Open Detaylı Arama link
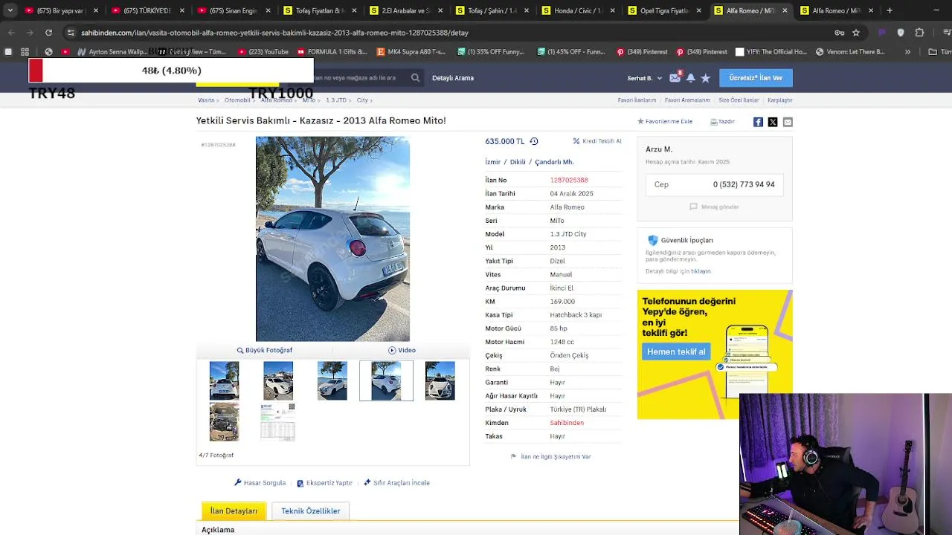 [453, 78]
